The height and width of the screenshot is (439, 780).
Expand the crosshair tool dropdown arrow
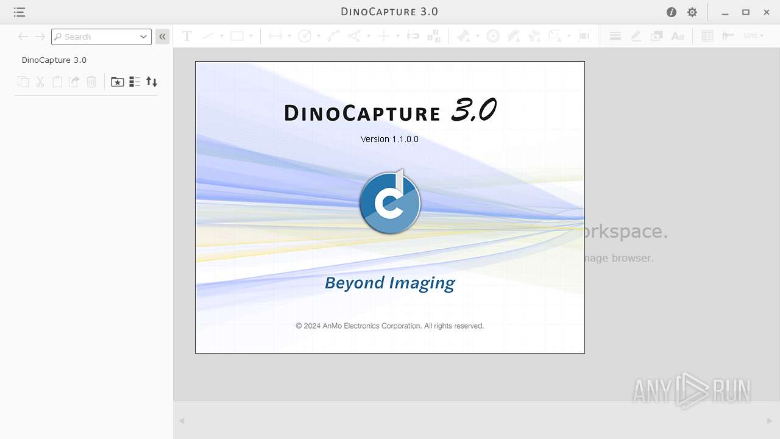click(397, 36)
